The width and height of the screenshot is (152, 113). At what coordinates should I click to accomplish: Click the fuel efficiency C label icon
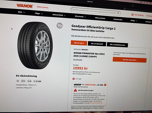point(23,81)
